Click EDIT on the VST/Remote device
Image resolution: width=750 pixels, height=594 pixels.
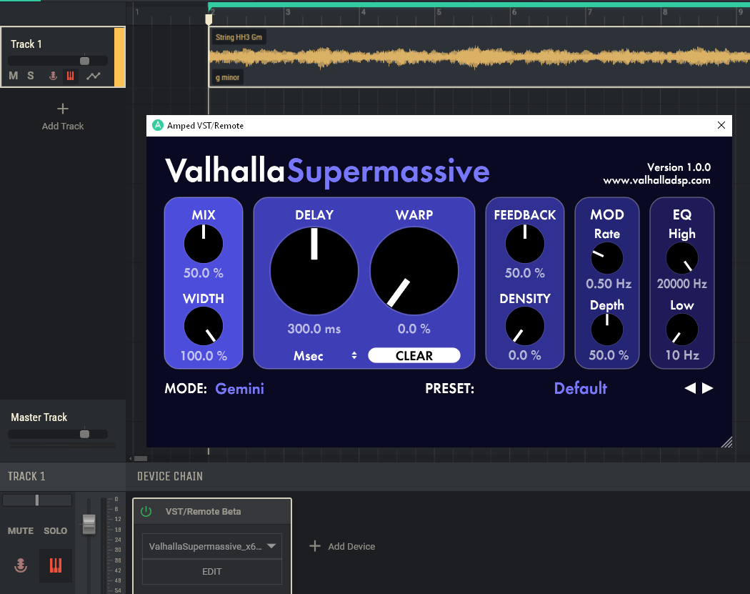tap(211, 571)
